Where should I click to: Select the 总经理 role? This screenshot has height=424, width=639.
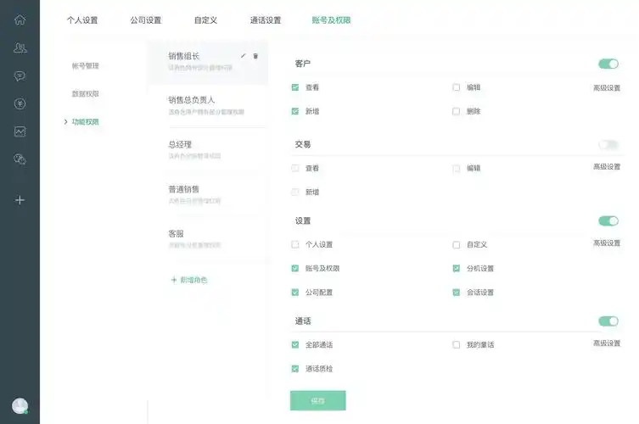(x=207, y=150)
